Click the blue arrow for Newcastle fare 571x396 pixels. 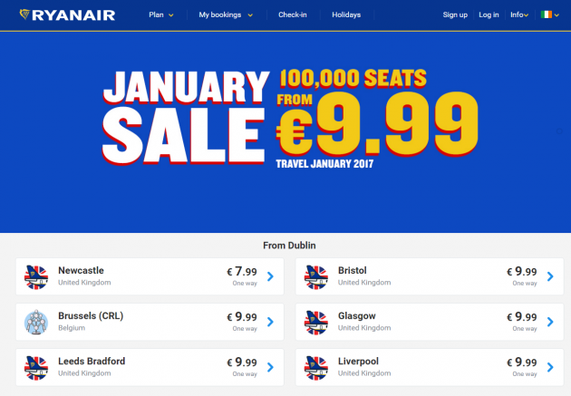tap(269, 276)
